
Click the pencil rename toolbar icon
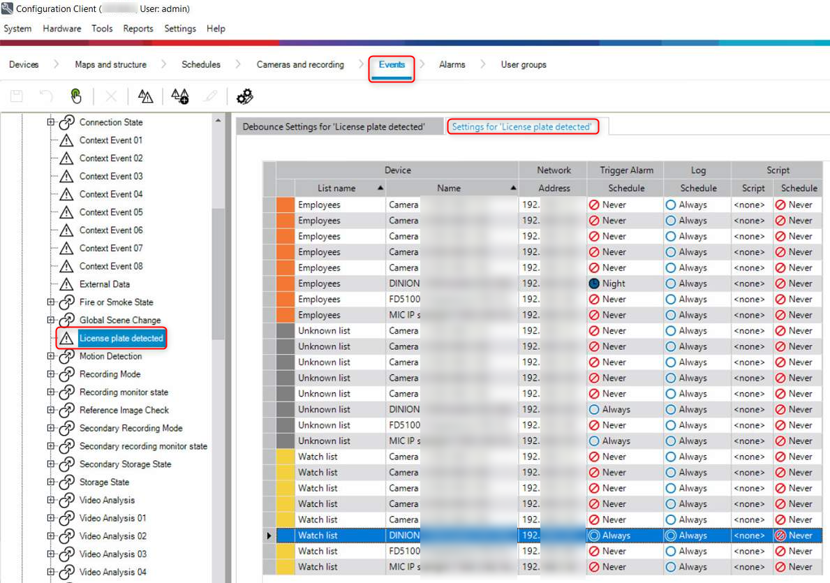[209, 96]
